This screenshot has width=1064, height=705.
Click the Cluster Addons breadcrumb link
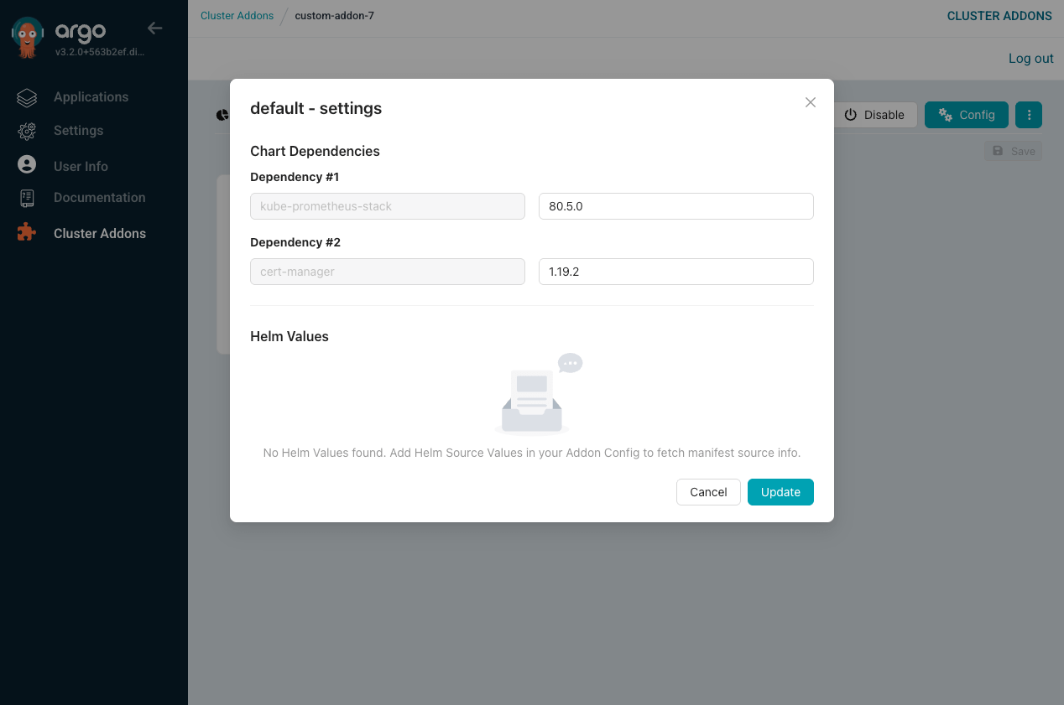pyautogui.click(x=237, y=15)
